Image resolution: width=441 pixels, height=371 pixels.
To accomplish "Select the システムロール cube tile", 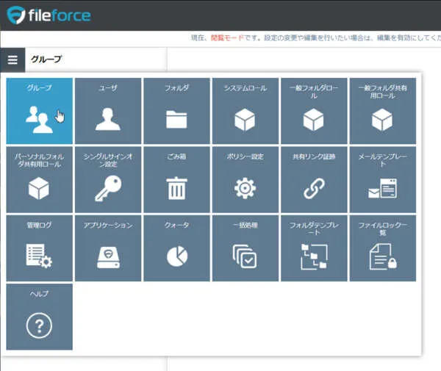I will click(245, 111).
